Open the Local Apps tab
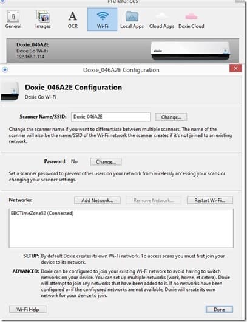 (132, 19)
